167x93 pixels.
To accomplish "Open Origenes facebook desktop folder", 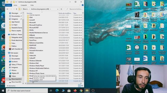I will tap(145, 39).
